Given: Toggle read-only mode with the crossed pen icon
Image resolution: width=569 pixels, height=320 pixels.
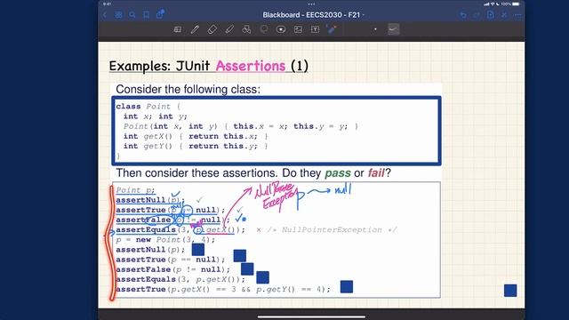Looking at the screenshot, I should tap(504, 15).
